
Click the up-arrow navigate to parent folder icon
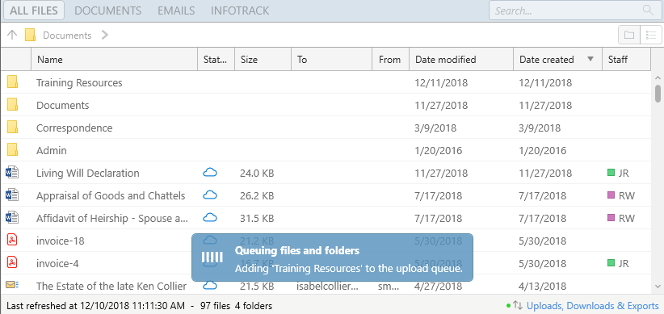(x=12, y=35)
